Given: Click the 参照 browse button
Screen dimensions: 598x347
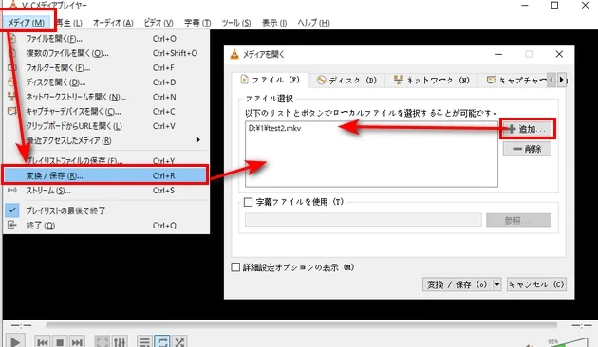Looking at the screenshot, I should click(518, 220).
